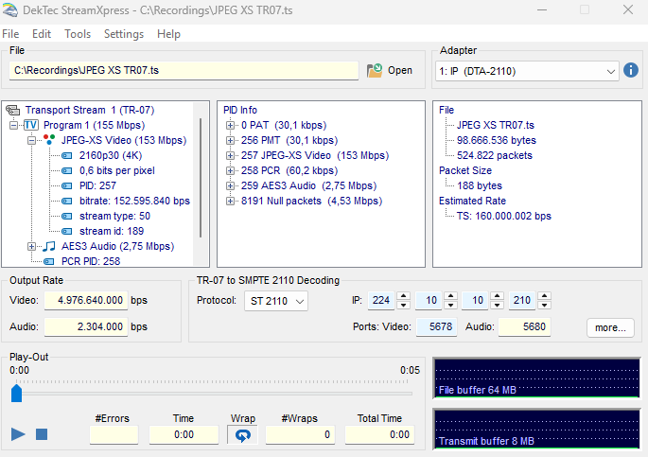Click the Open button label
Image resolution: width=648 pixels, height=457 pixels.
[x=399, y=70]
